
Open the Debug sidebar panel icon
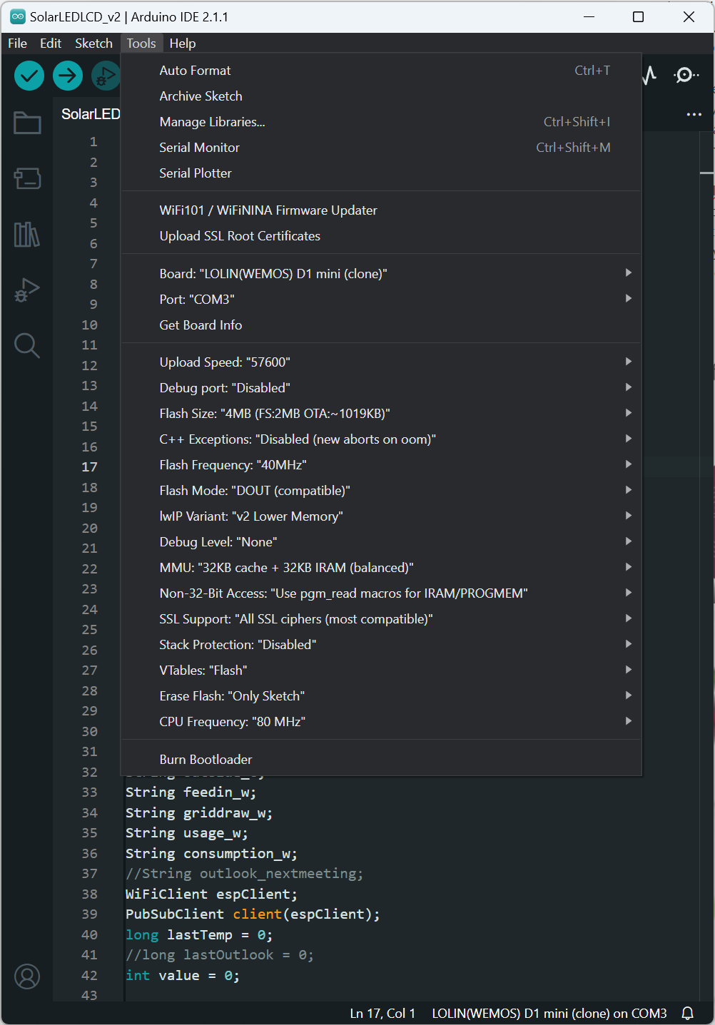point(27,290)
